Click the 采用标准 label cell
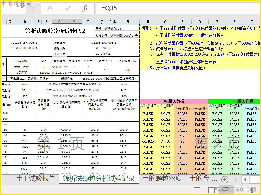 (67, 79)
